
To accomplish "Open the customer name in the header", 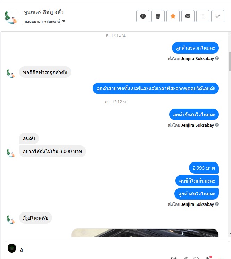I will coord(44,12).
